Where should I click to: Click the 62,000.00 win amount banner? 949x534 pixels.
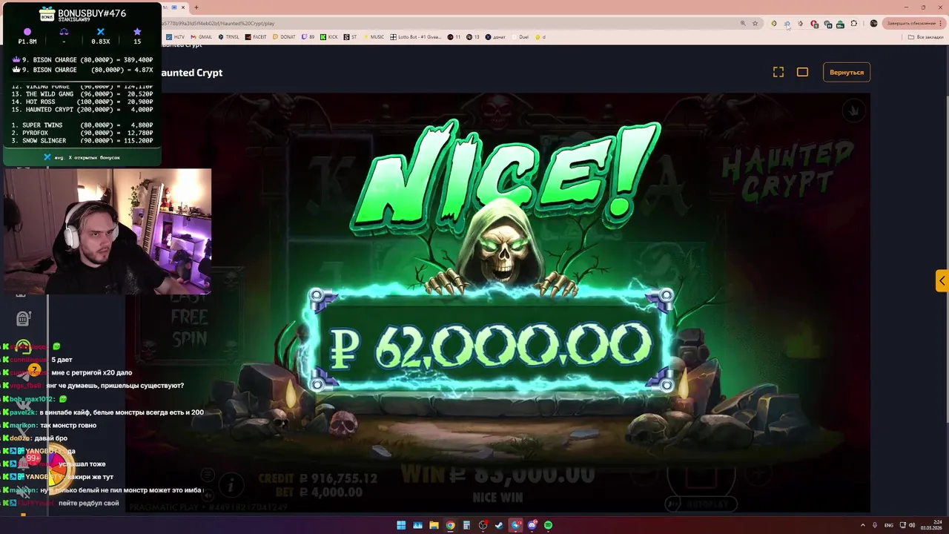pyautogui.click(x=491, y=345)
